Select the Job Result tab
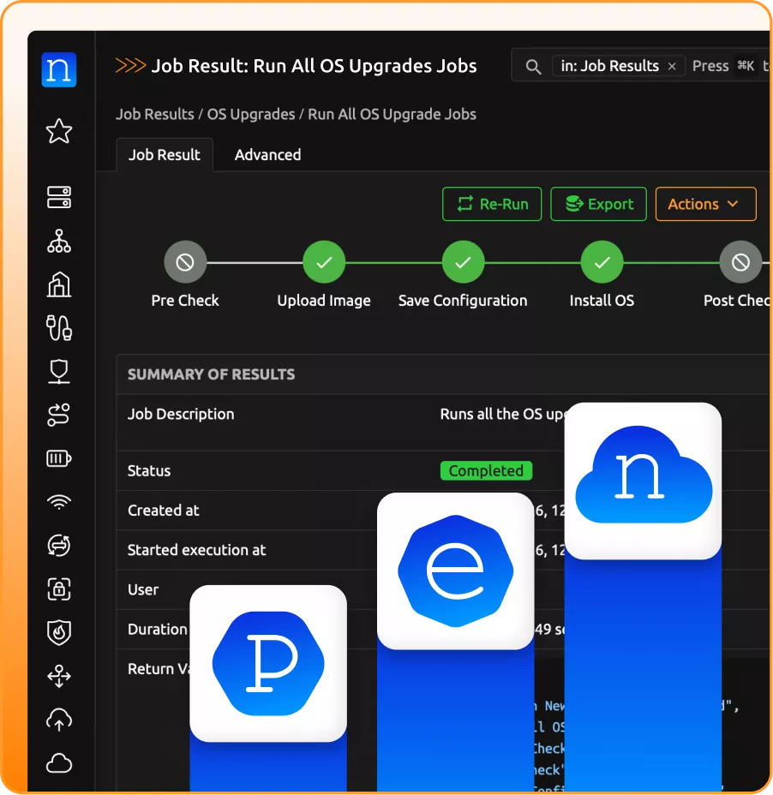Viewport: 773px width, 795px height. click(x=164, y=155)
